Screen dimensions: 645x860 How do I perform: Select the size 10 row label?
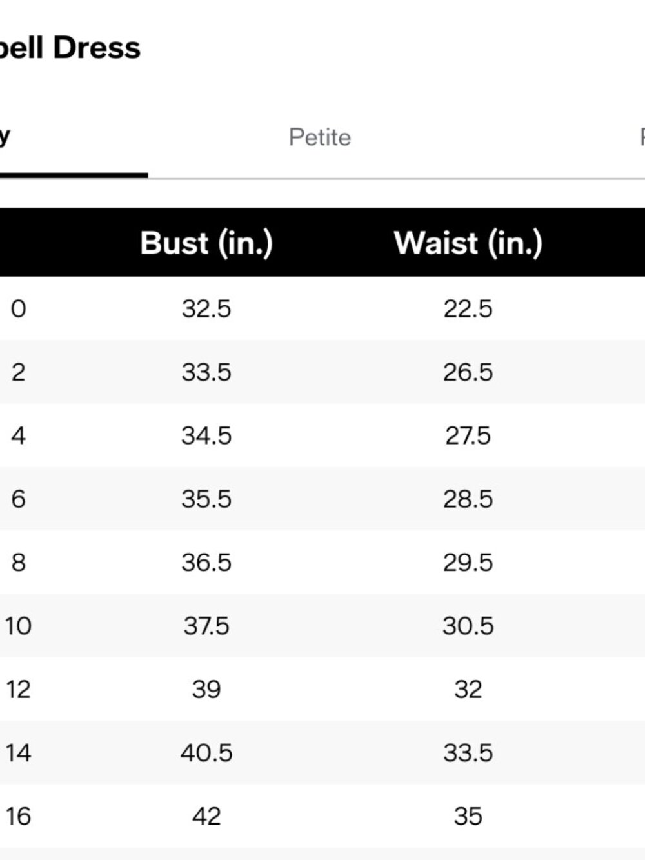pyautogui.click(x=19, y=626)
